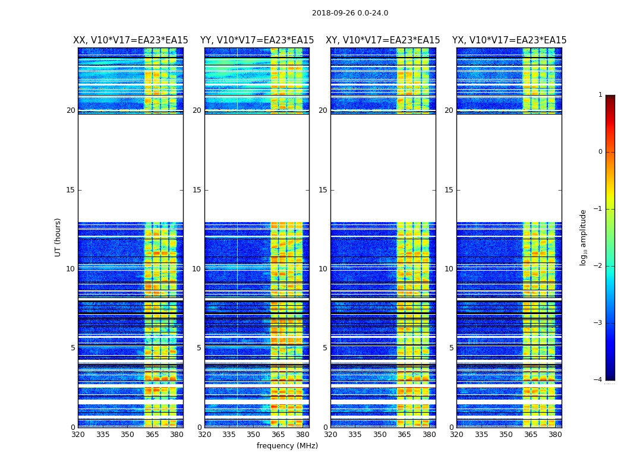Click the frequency (MHz) axis label
Screen dimensions: 624x475
tap(287, 446)
